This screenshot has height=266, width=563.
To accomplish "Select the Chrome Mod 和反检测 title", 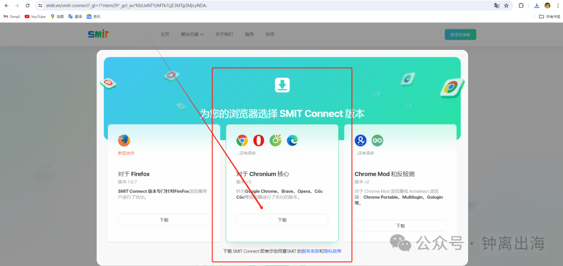I will coord(385,174).
